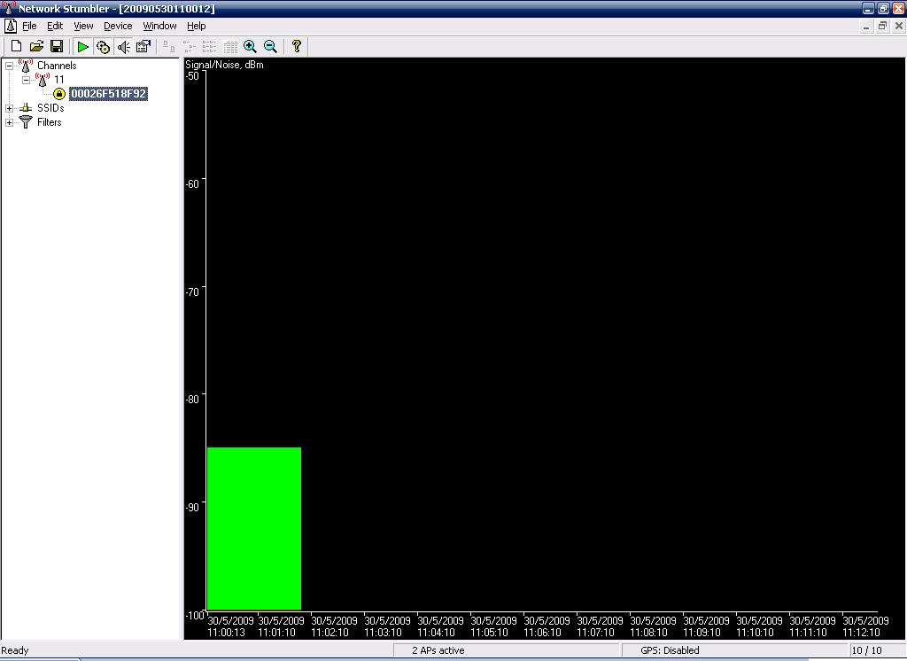Click the -80 axis value
Screen dimensions: 907x661
coord(192,399)
